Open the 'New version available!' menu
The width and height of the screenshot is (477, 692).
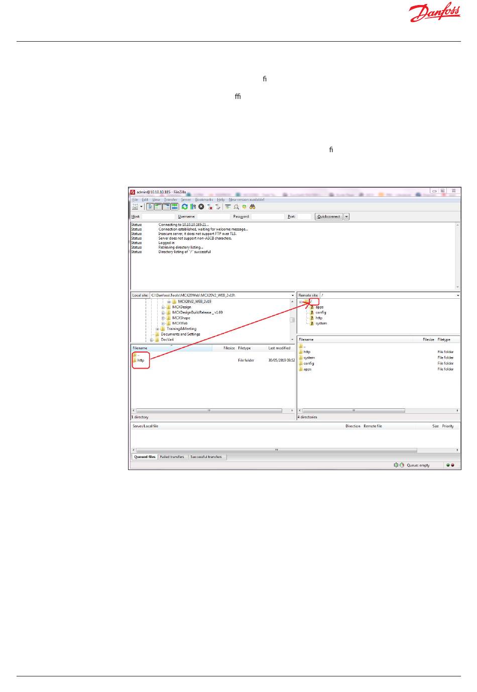tap(247, 199)
